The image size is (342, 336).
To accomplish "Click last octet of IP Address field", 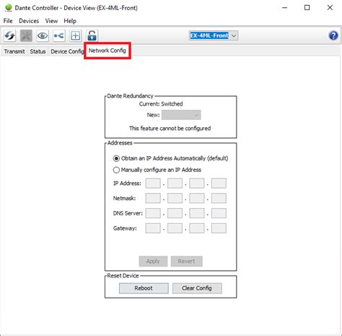I will pos(219,184).
